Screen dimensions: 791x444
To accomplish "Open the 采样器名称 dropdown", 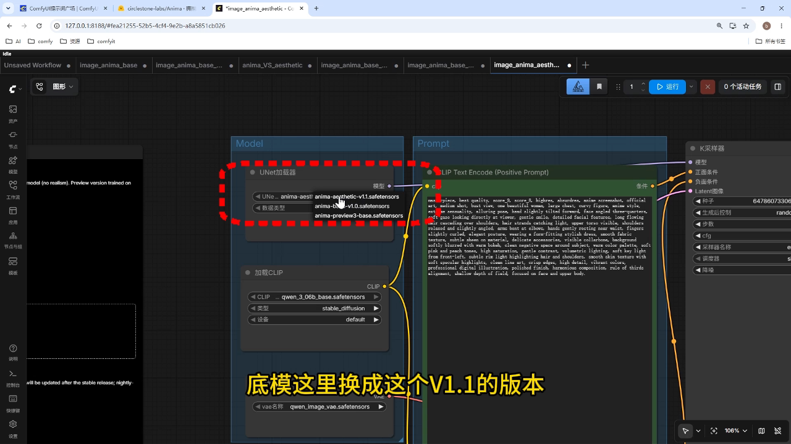I will coord(742,247).
